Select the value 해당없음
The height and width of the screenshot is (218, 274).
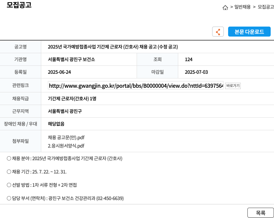[x=56, y=124]
